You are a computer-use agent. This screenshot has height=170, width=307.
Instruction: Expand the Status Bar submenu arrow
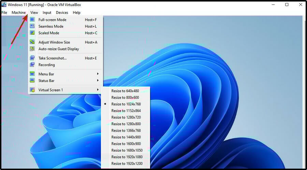(x=98, y=81)
